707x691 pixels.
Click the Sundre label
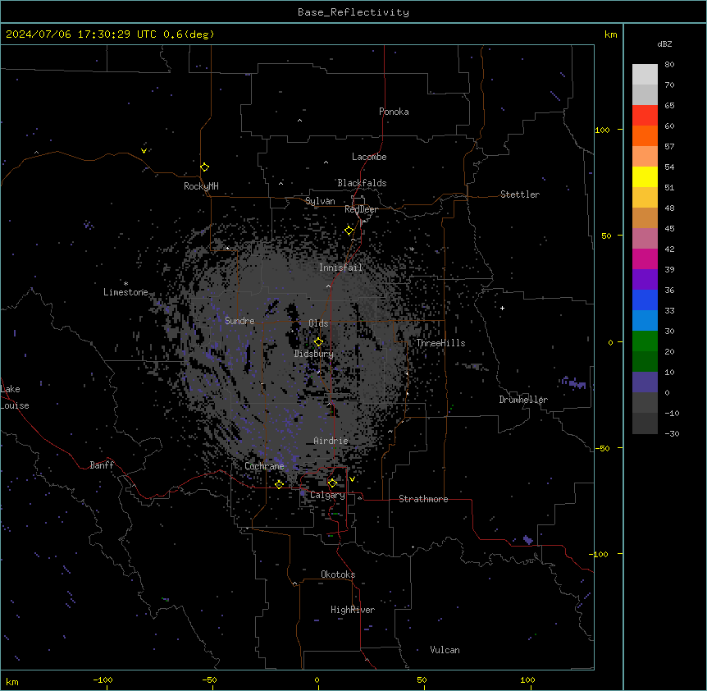click(239, 321)
